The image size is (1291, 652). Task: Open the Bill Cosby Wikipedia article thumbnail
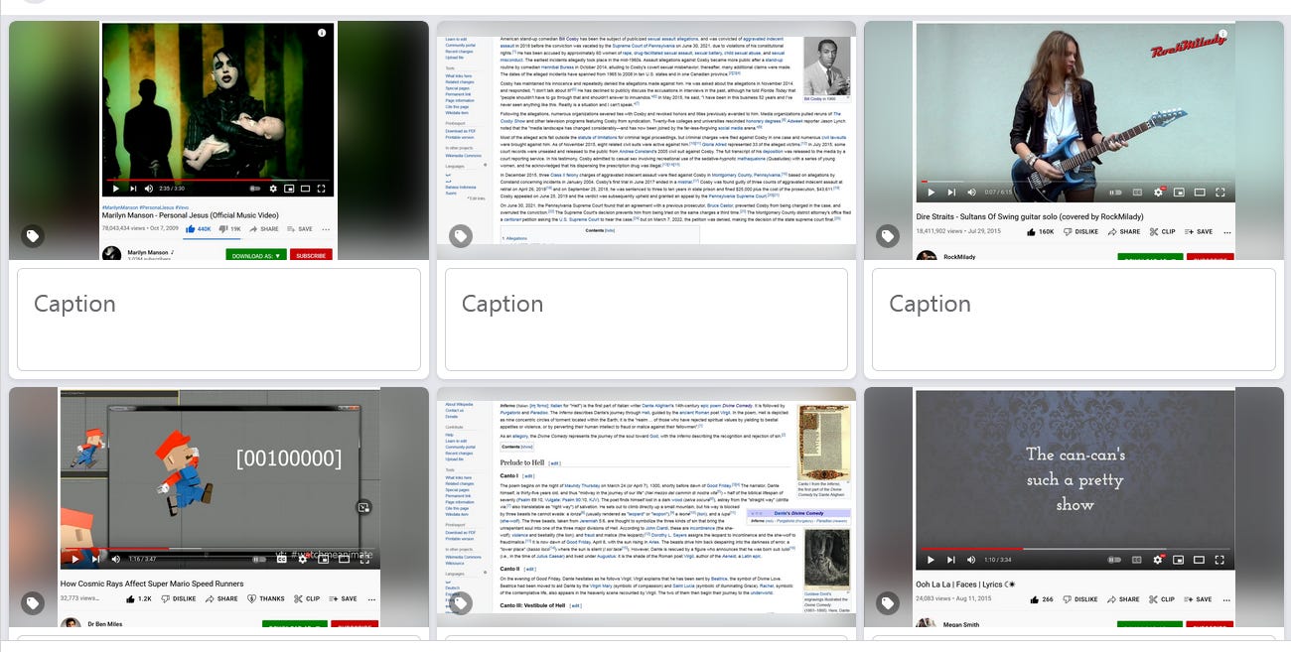[646, 140]
